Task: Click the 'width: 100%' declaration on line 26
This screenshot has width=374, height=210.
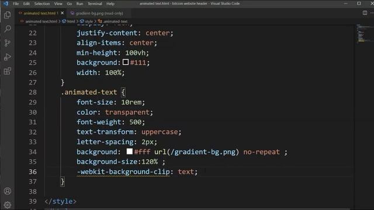Action: tap(101, 72)
